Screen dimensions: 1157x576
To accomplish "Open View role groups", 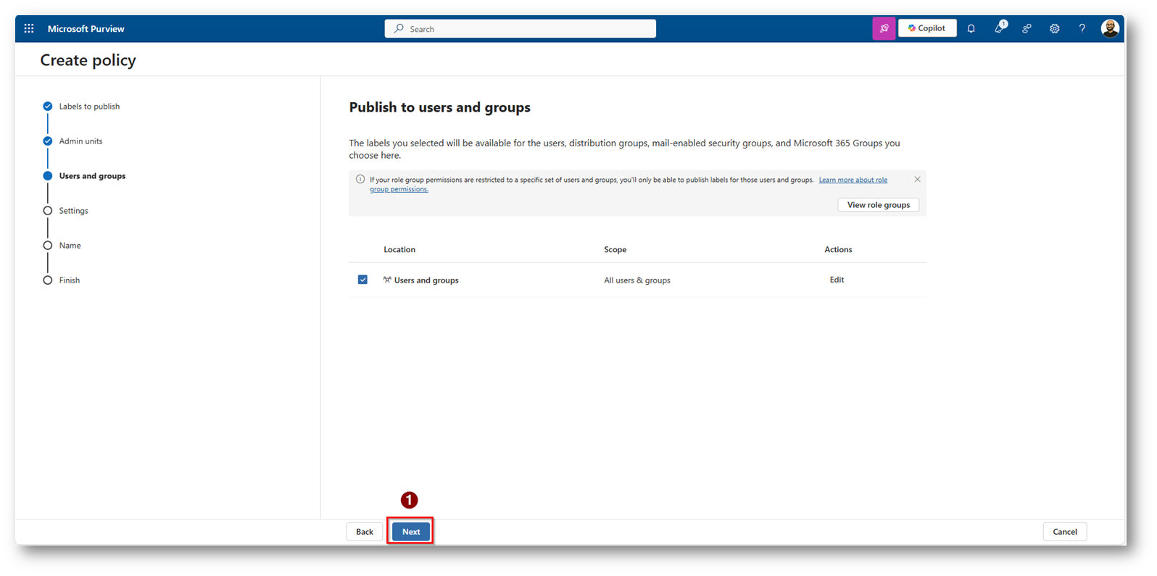I will [878, 205].
